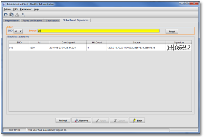This screenshot has height=138, width=204.
Task: Click the first toolbar icon with speech bubbles
Action: click(x=6, y=15)
